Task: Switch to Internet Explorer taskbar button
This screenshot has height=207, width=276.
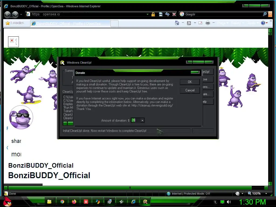Action: [x=133, y=202]
